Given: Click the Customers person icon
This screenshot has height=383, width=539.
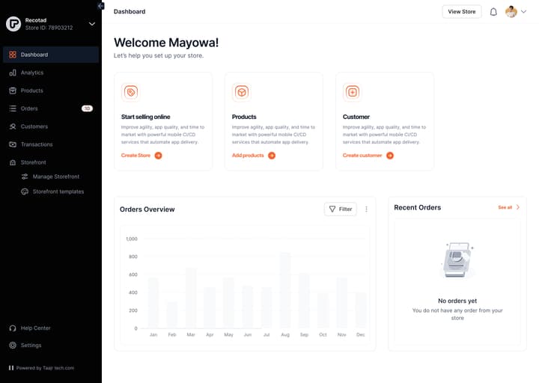Looking at the screenshot, I should coord(13,126).
